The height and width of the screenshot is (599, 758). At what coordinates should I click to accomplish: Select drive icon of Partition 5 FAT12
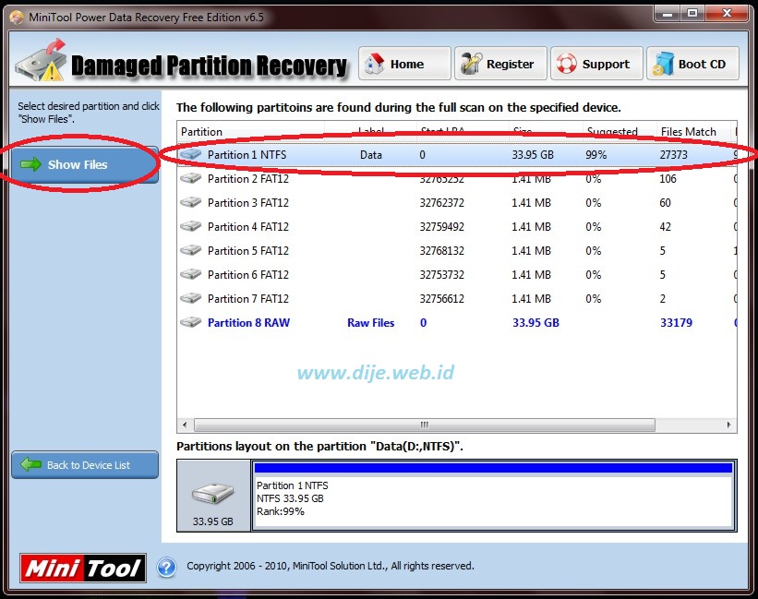point(190,250)
